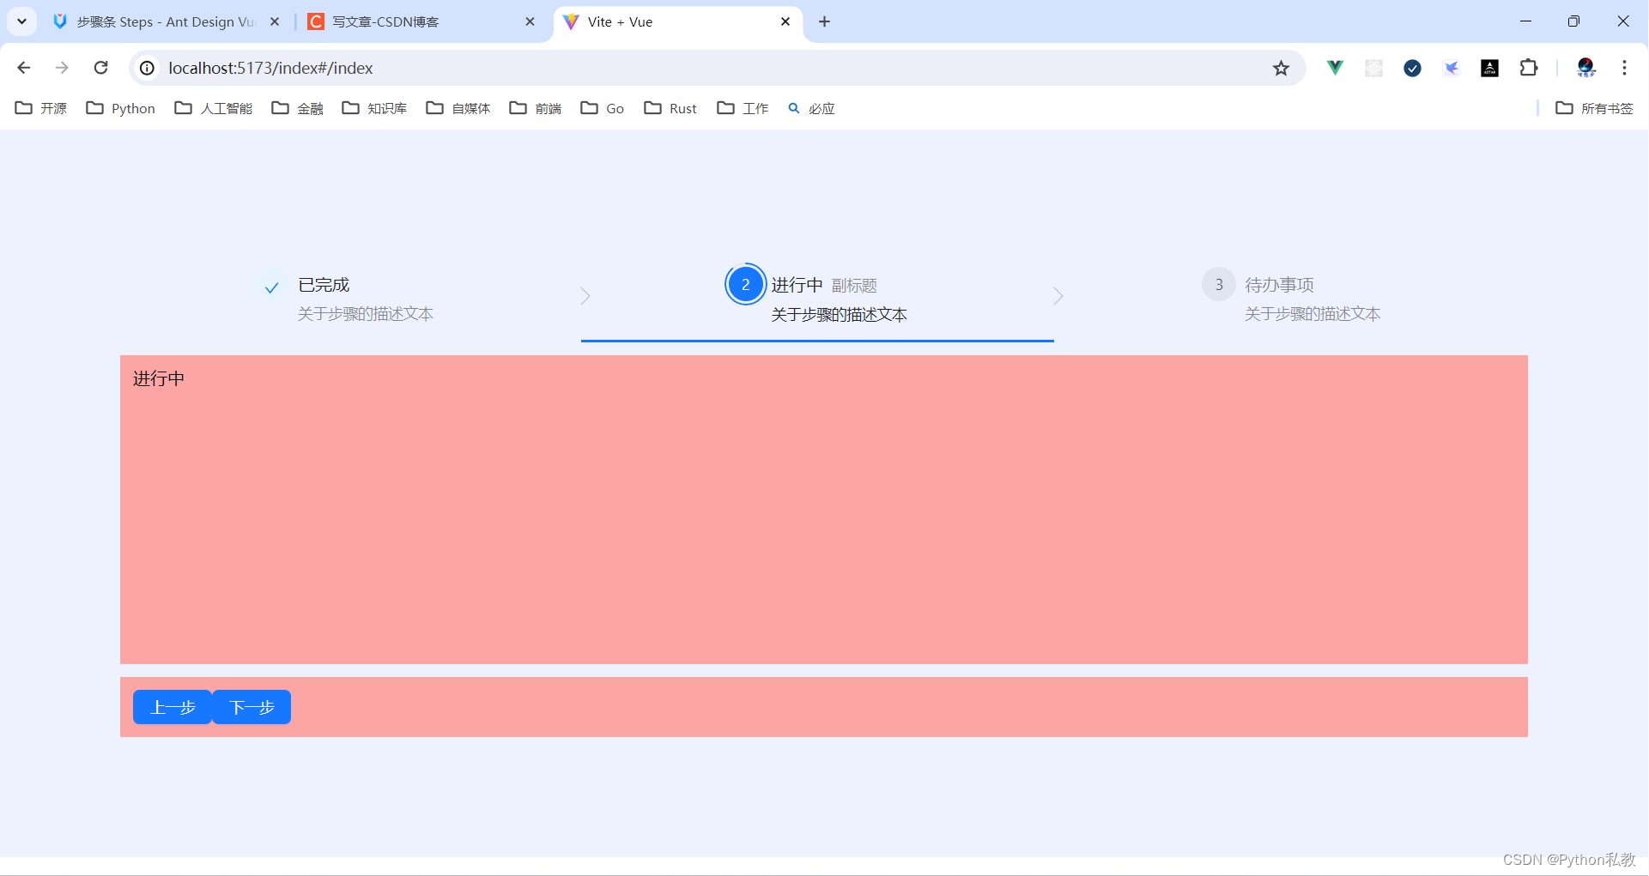The width and height of the screenshot is (1649, 876).
Task: Go back to the previous page
Action: tap(24, 68)
